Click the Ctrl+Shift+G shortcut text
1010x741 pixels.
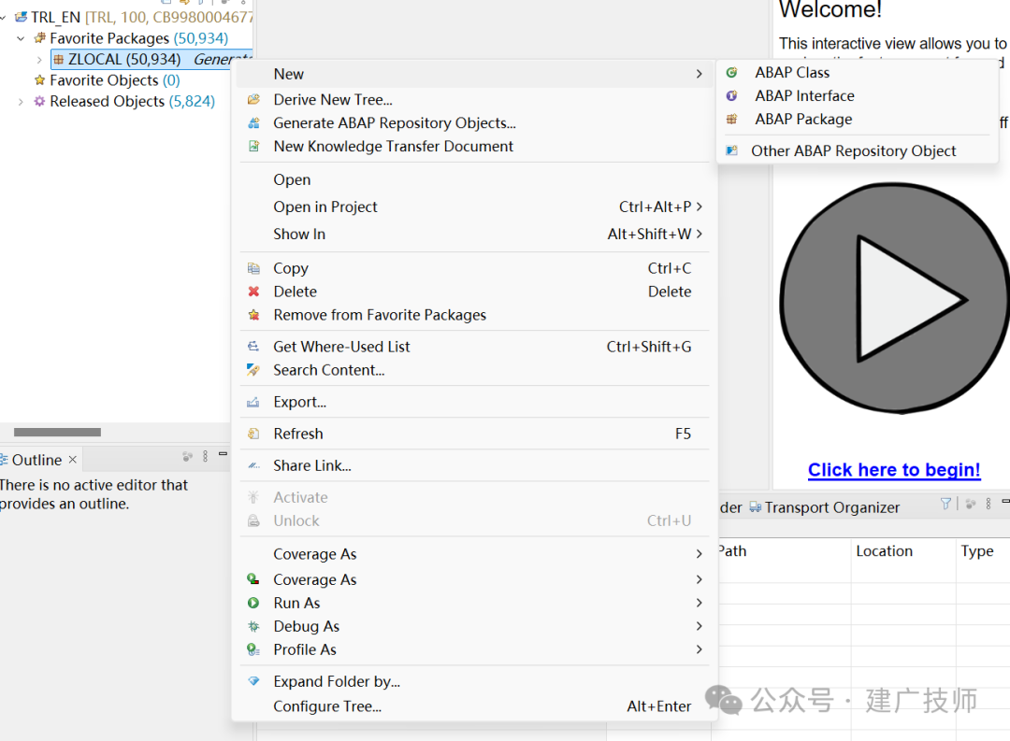[649, 347]
